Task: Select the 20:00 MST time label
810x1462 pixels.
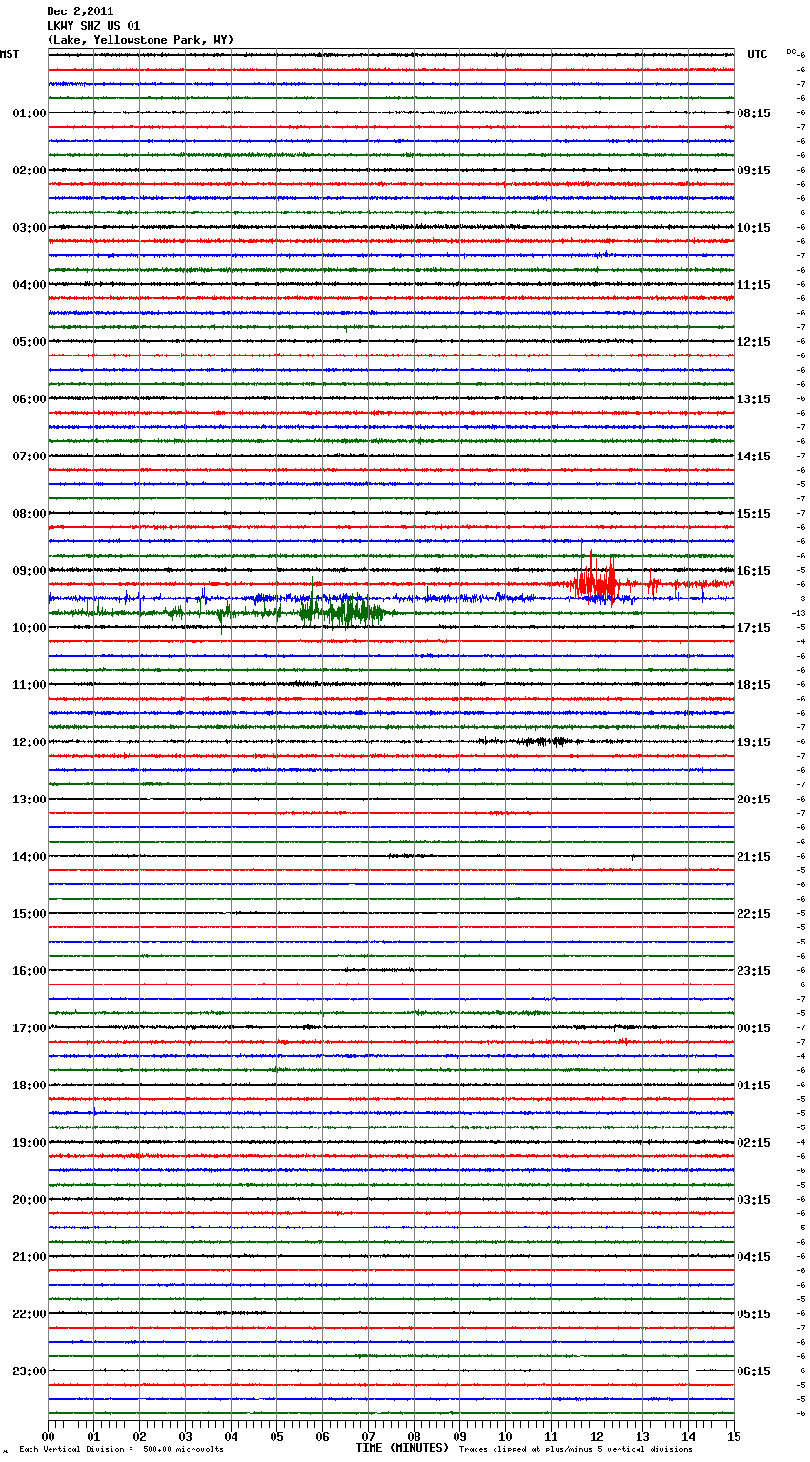Action: [29, 1200]
